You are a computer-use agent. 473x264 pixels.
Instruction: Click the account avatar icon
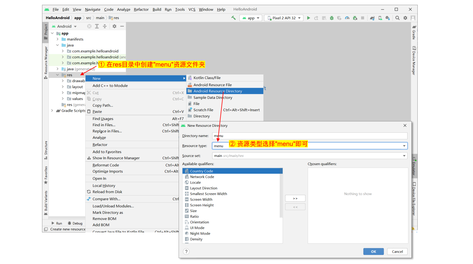pyautogui.click(x=413, y=18)
